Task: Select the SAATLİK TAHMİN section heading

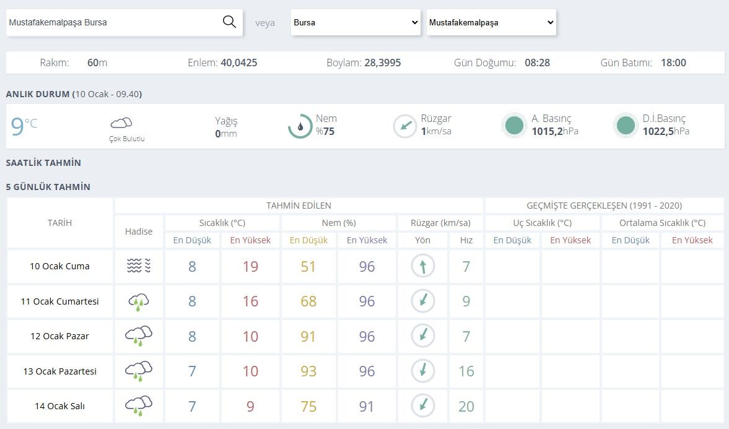Action: [x=43, y=163]
